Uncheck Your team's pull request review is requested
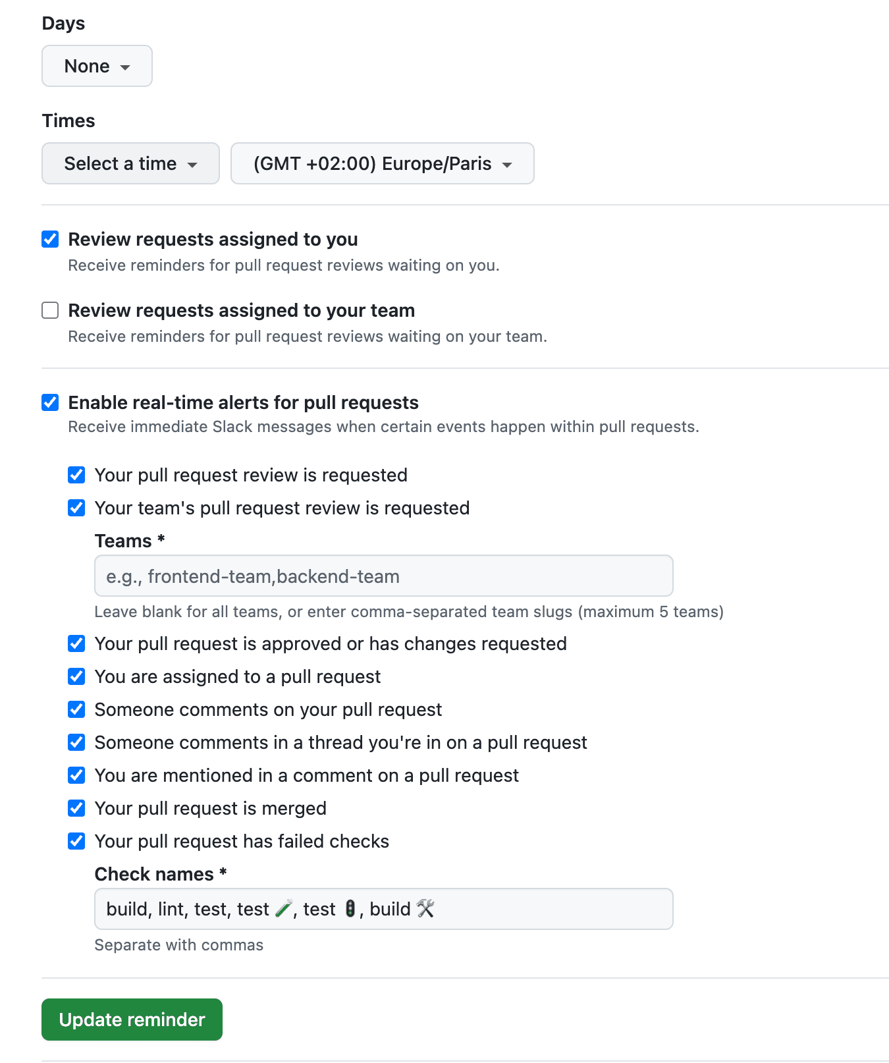 (x=76, y=508)
